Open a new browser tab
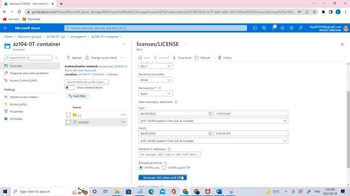350x196 pixels. (61, 4)
